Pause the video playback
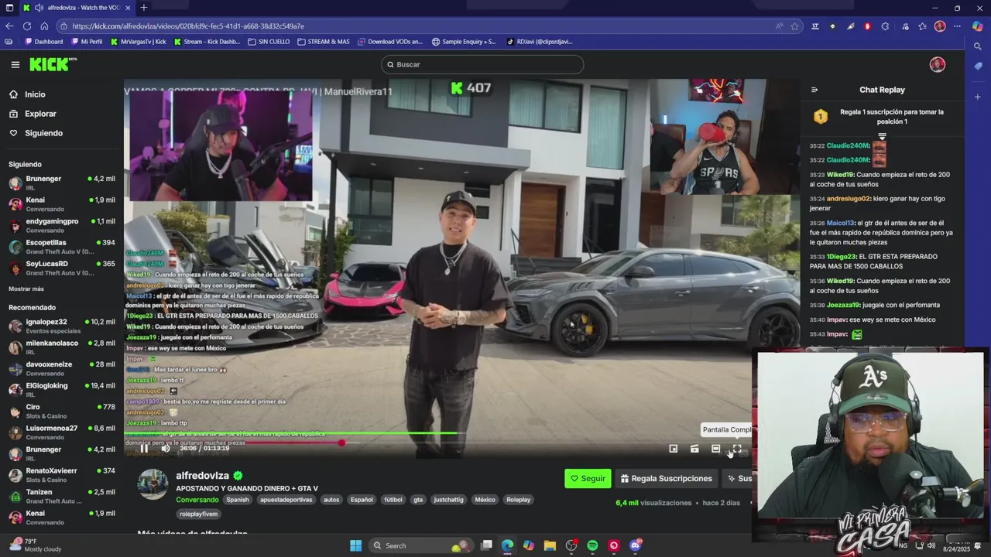This screenshot has width=991, height=557. [144, 448]
